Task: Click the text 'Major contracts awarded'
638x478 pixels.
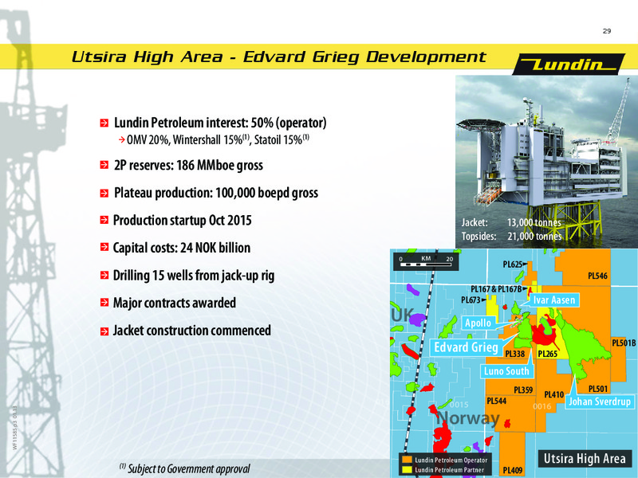Action: [175, 303]
